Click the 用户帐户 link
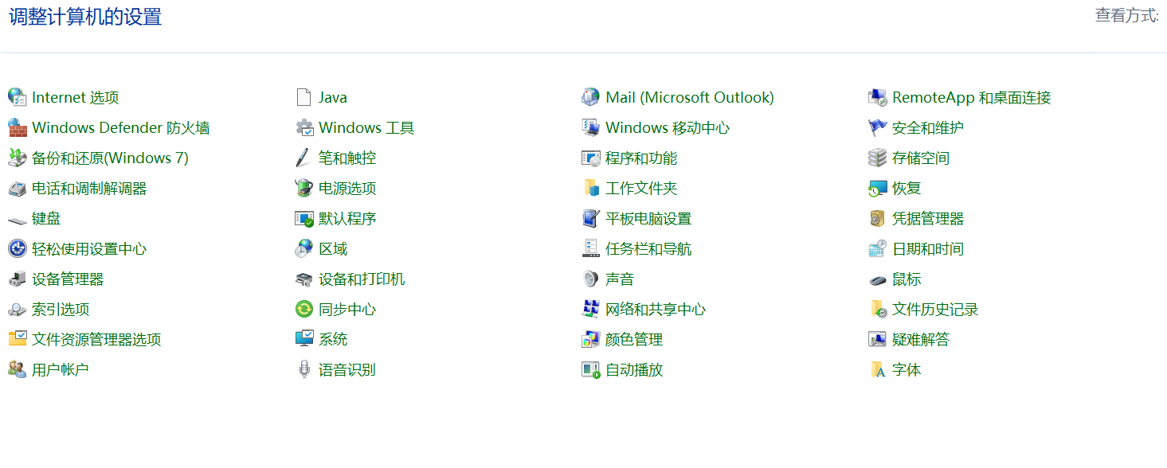This screenshot has width=1167, height=468. pyautogui.click(x=61, y=369)
